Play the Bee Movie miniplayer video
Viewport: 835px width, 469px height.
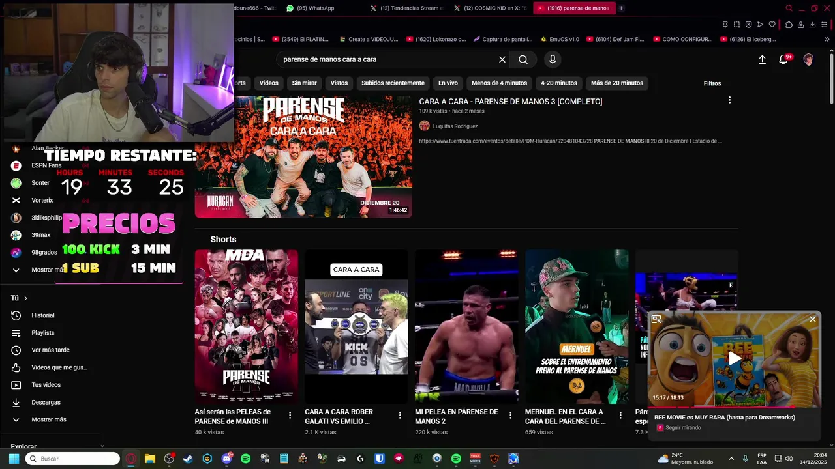735,358
